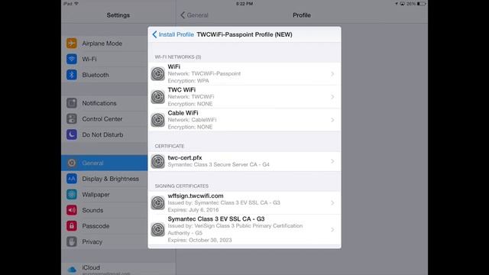The image size is (489, 275).
Task: Tap the gear icon beside Symantec Class 3 EV SSL
Action: point(158,229)
